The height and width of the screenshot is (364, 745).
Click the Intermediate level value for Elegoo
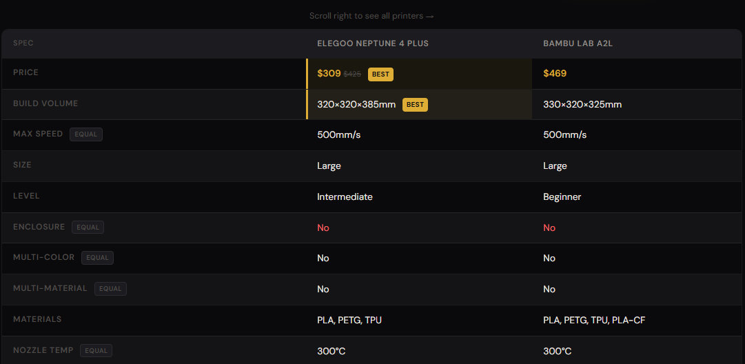point(345,196)
